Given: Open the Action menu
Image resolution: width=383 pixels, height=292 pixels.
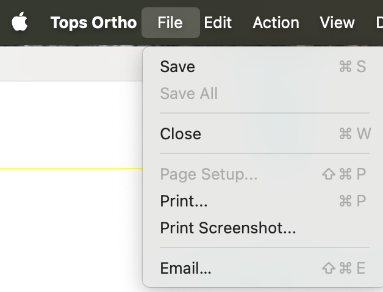Looking at the screenshot, I should (x=276, y=23).
